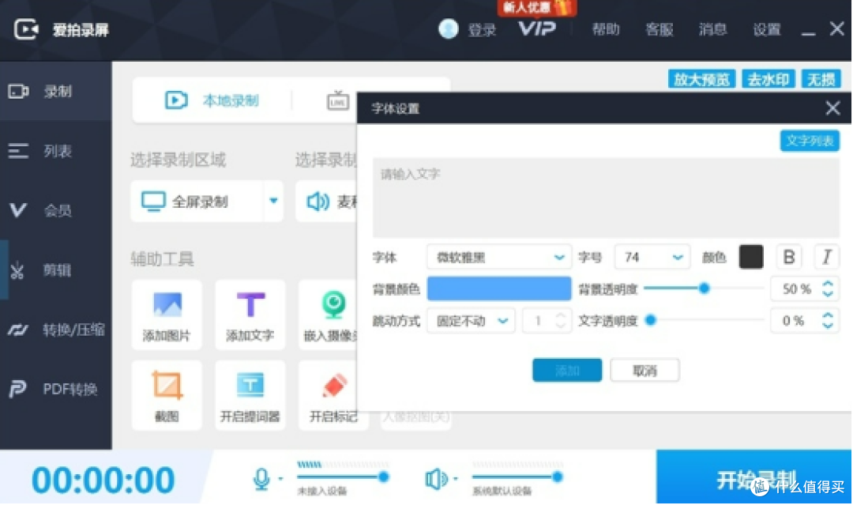Screen dimensions: 853x505
Task: Click the microphone volume slider
Action: click(x=343, y=477)
